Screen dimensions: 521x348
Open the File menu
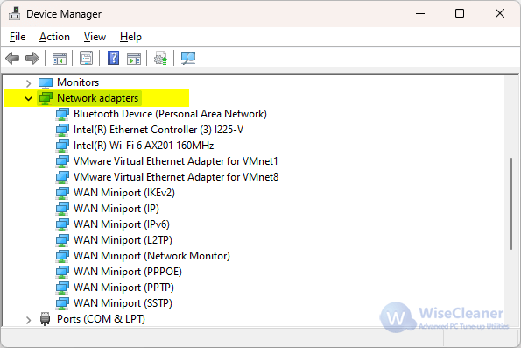pos(18,37)
